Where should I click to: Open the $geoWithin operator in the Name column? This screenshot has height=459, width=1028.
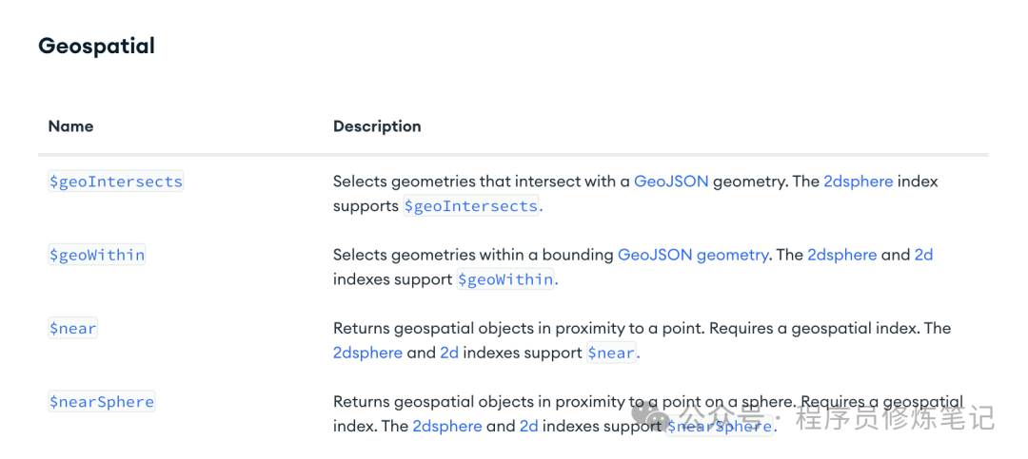(97, 255)
